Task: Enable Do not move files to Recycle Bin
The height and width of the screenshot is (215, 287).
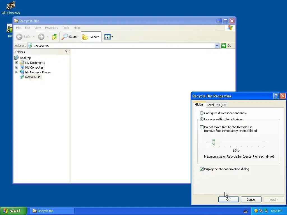Action: tap(202, 127)
